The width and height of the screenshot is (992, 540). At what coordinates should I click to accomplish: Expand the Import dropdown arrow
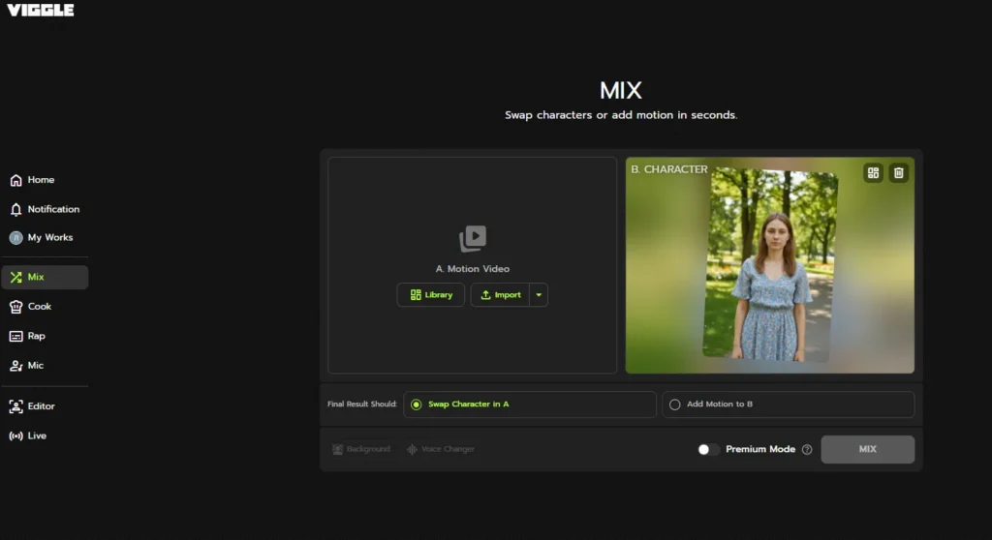539,295
